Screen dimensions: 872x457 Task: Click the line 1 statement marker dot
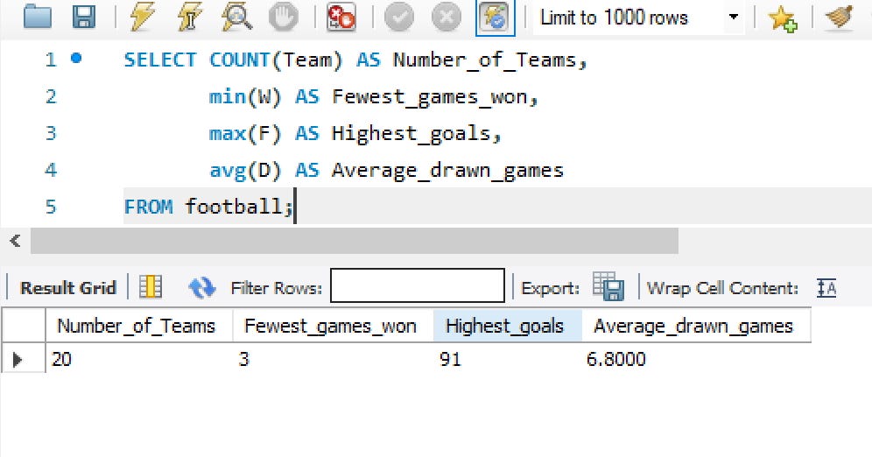pos(77,58)
